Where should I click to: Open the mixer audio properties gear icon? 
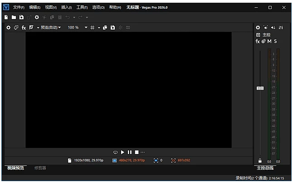coord(258,28)
